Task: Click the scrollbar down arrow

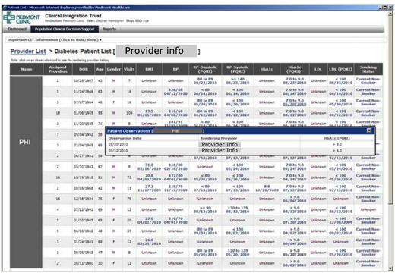Action: (390, 268)
